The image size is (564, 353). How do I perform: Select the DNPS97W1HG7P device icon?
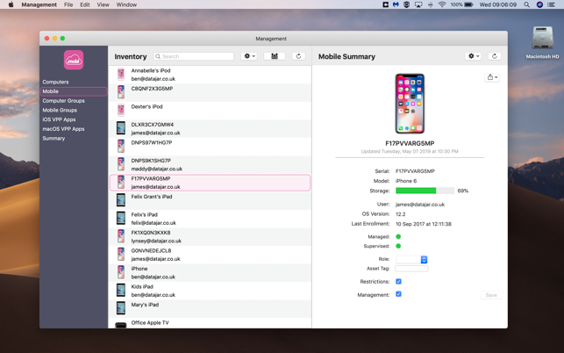[x=121, y=147]
